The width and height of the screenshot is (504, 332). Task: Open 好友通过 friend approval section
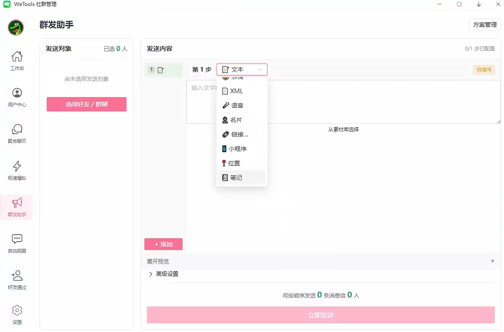point(17,280)
